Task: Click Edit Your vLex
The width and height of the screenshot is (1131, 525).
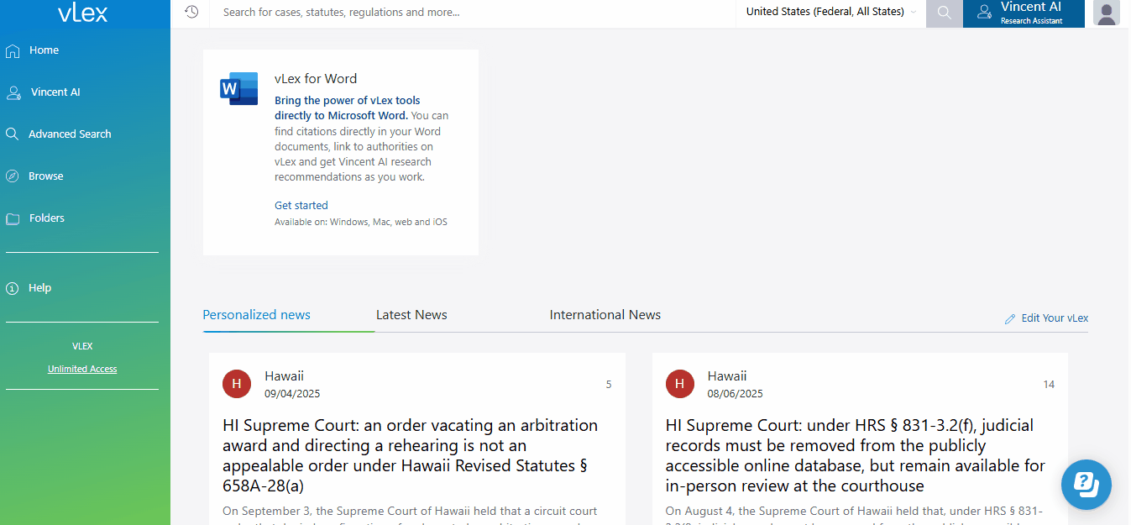Action: (1054, 318)
